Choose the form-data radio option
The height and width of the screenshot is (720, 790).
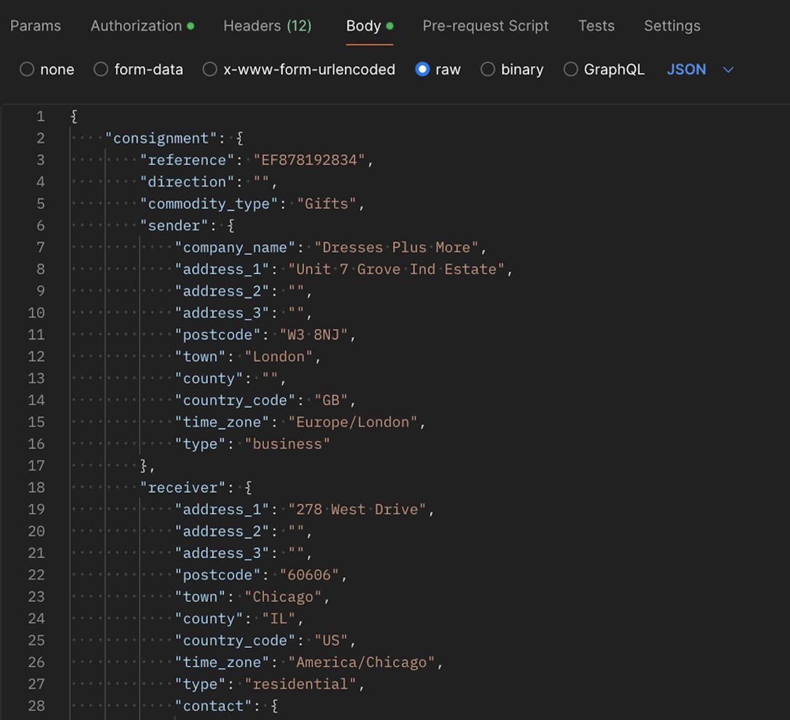101,69
